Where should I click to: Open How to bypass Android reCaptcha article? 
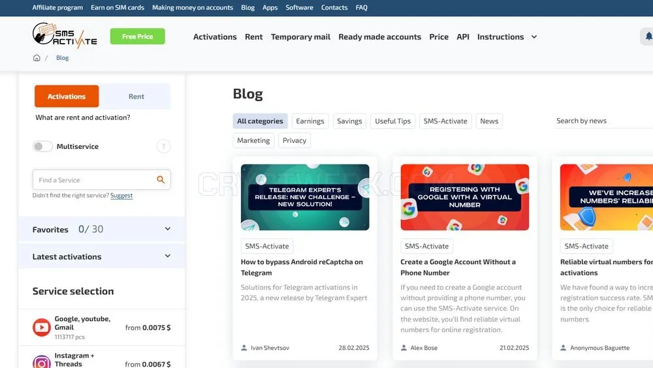(x=302, y=268)
